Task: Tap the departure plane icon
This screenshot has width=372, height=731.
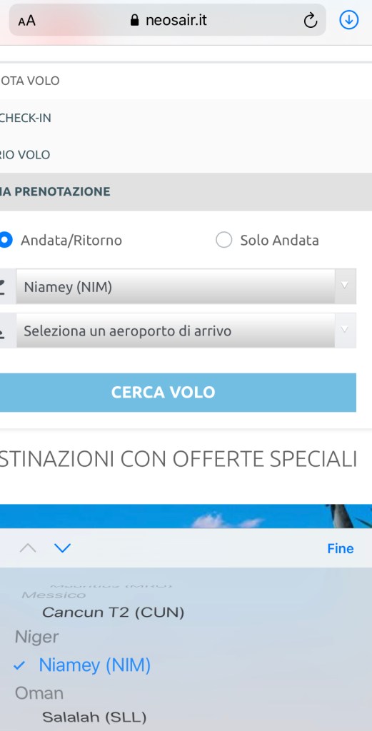Action: 2,287
